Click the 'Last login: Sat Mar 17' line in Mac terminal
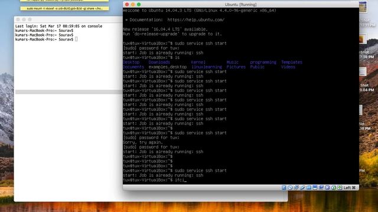The image size is (378, 212). [x=58, y=26]
